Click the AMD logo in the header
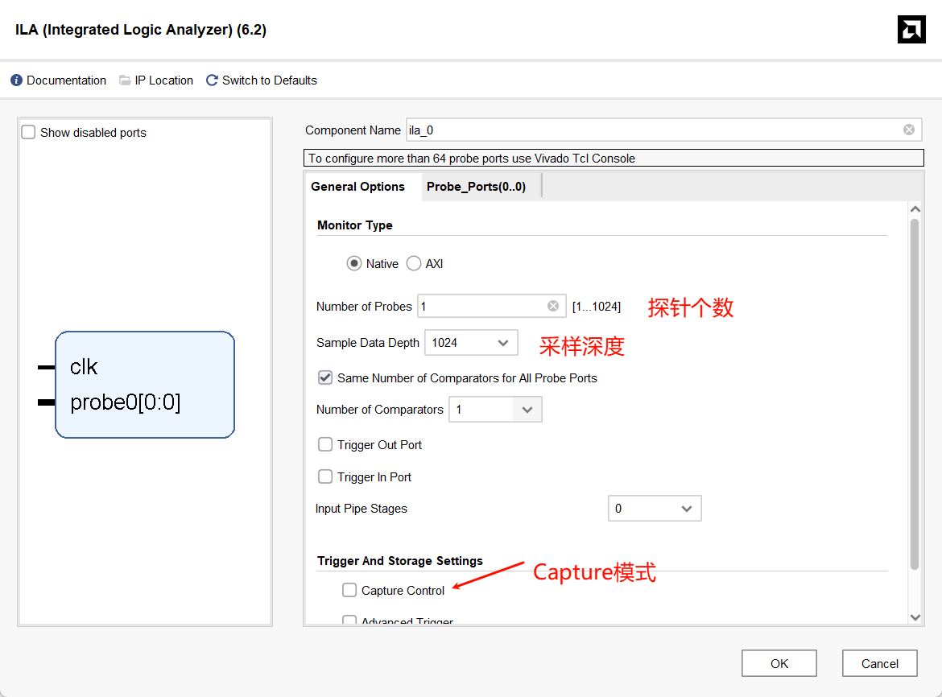Viewport: 942px width, 697px height. [911, 30]
